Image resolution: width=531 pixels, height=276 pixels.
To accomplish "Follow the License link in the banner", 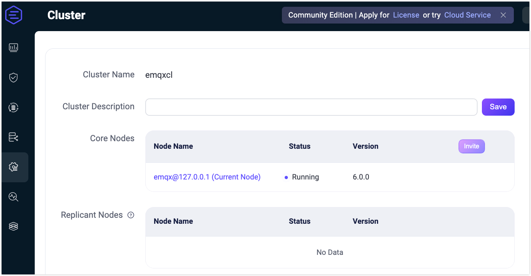I will click(x=406, y=15).
